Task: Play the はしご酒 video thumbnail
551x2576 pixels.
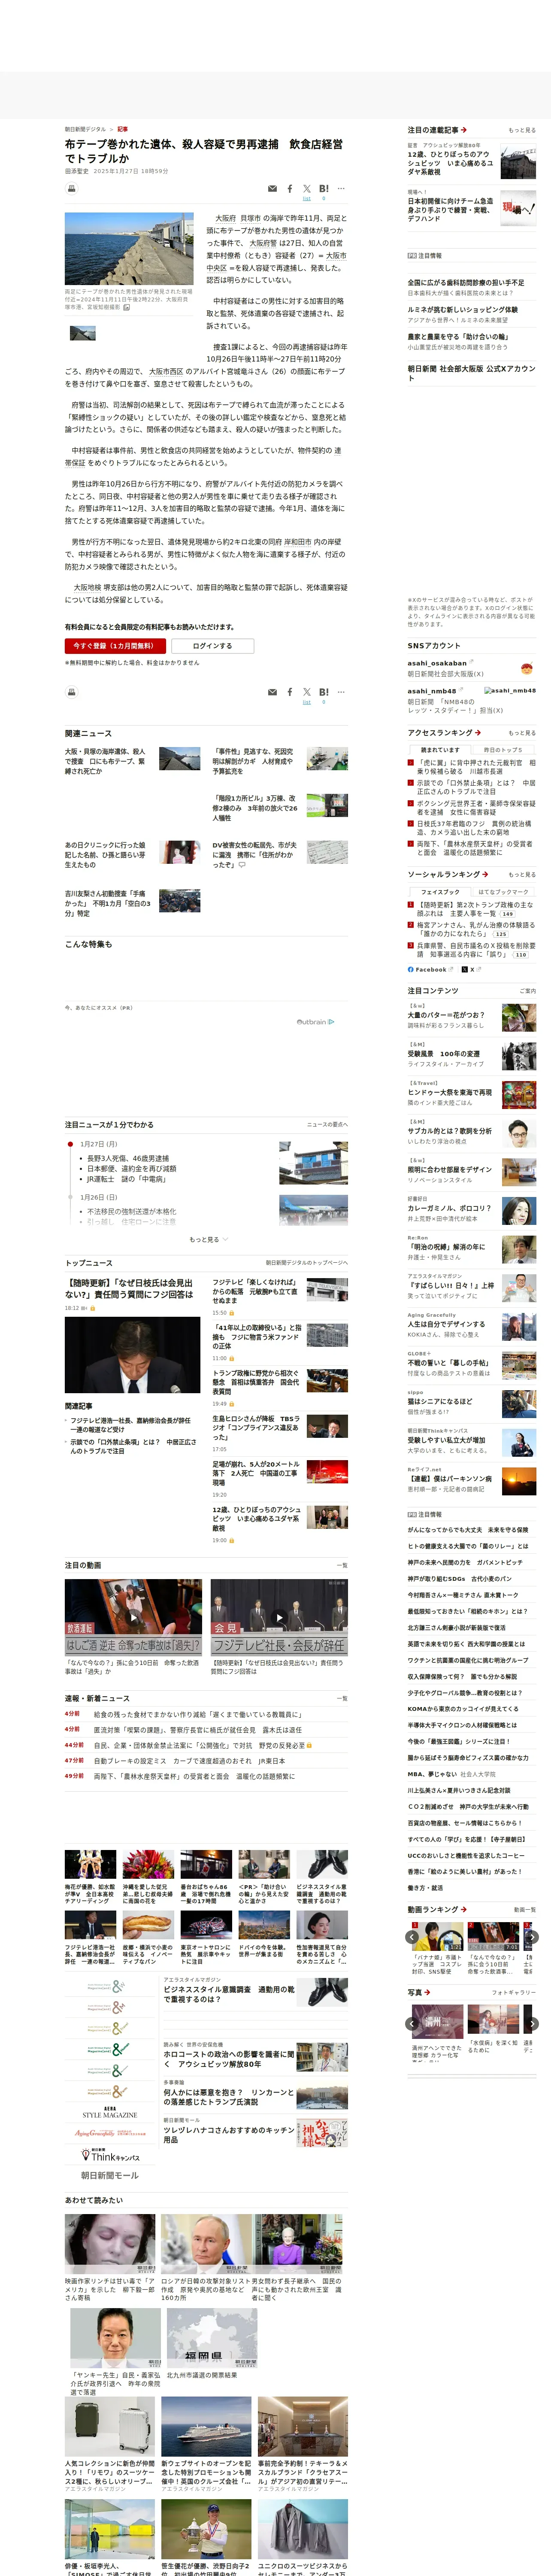Action: pyautogui.click(x=133, y=1616)
